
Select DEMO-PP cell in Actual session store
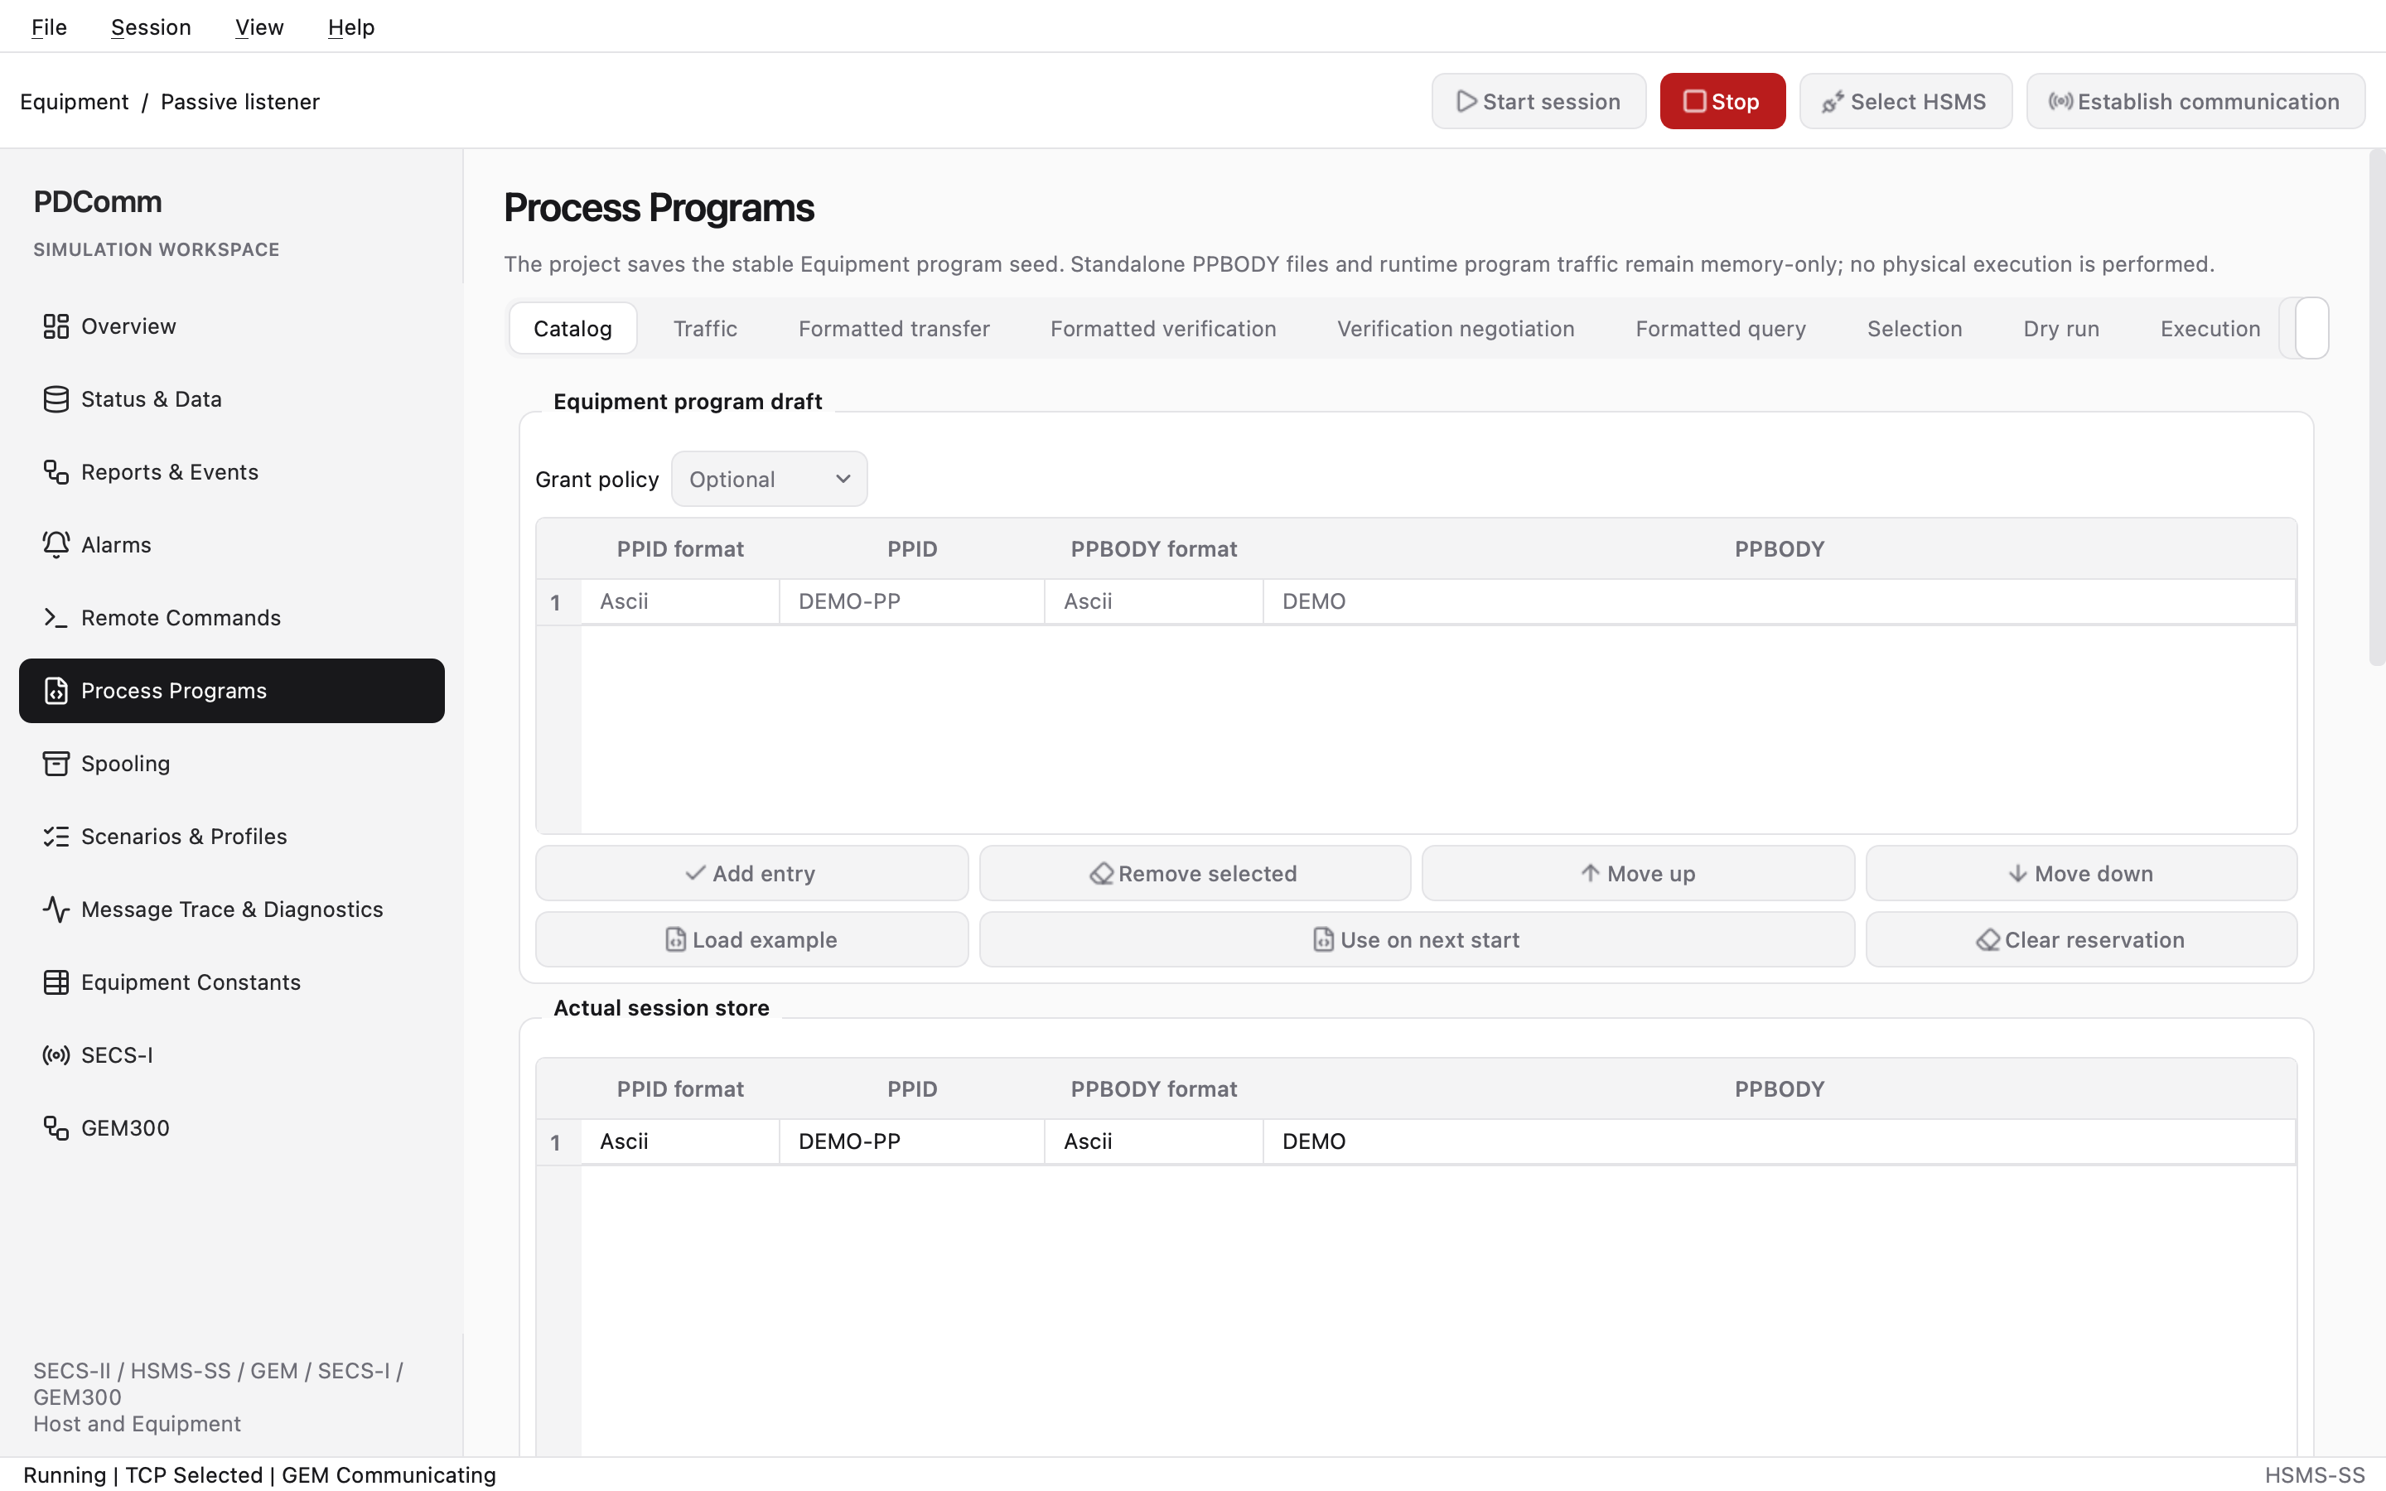(912, 1142)
